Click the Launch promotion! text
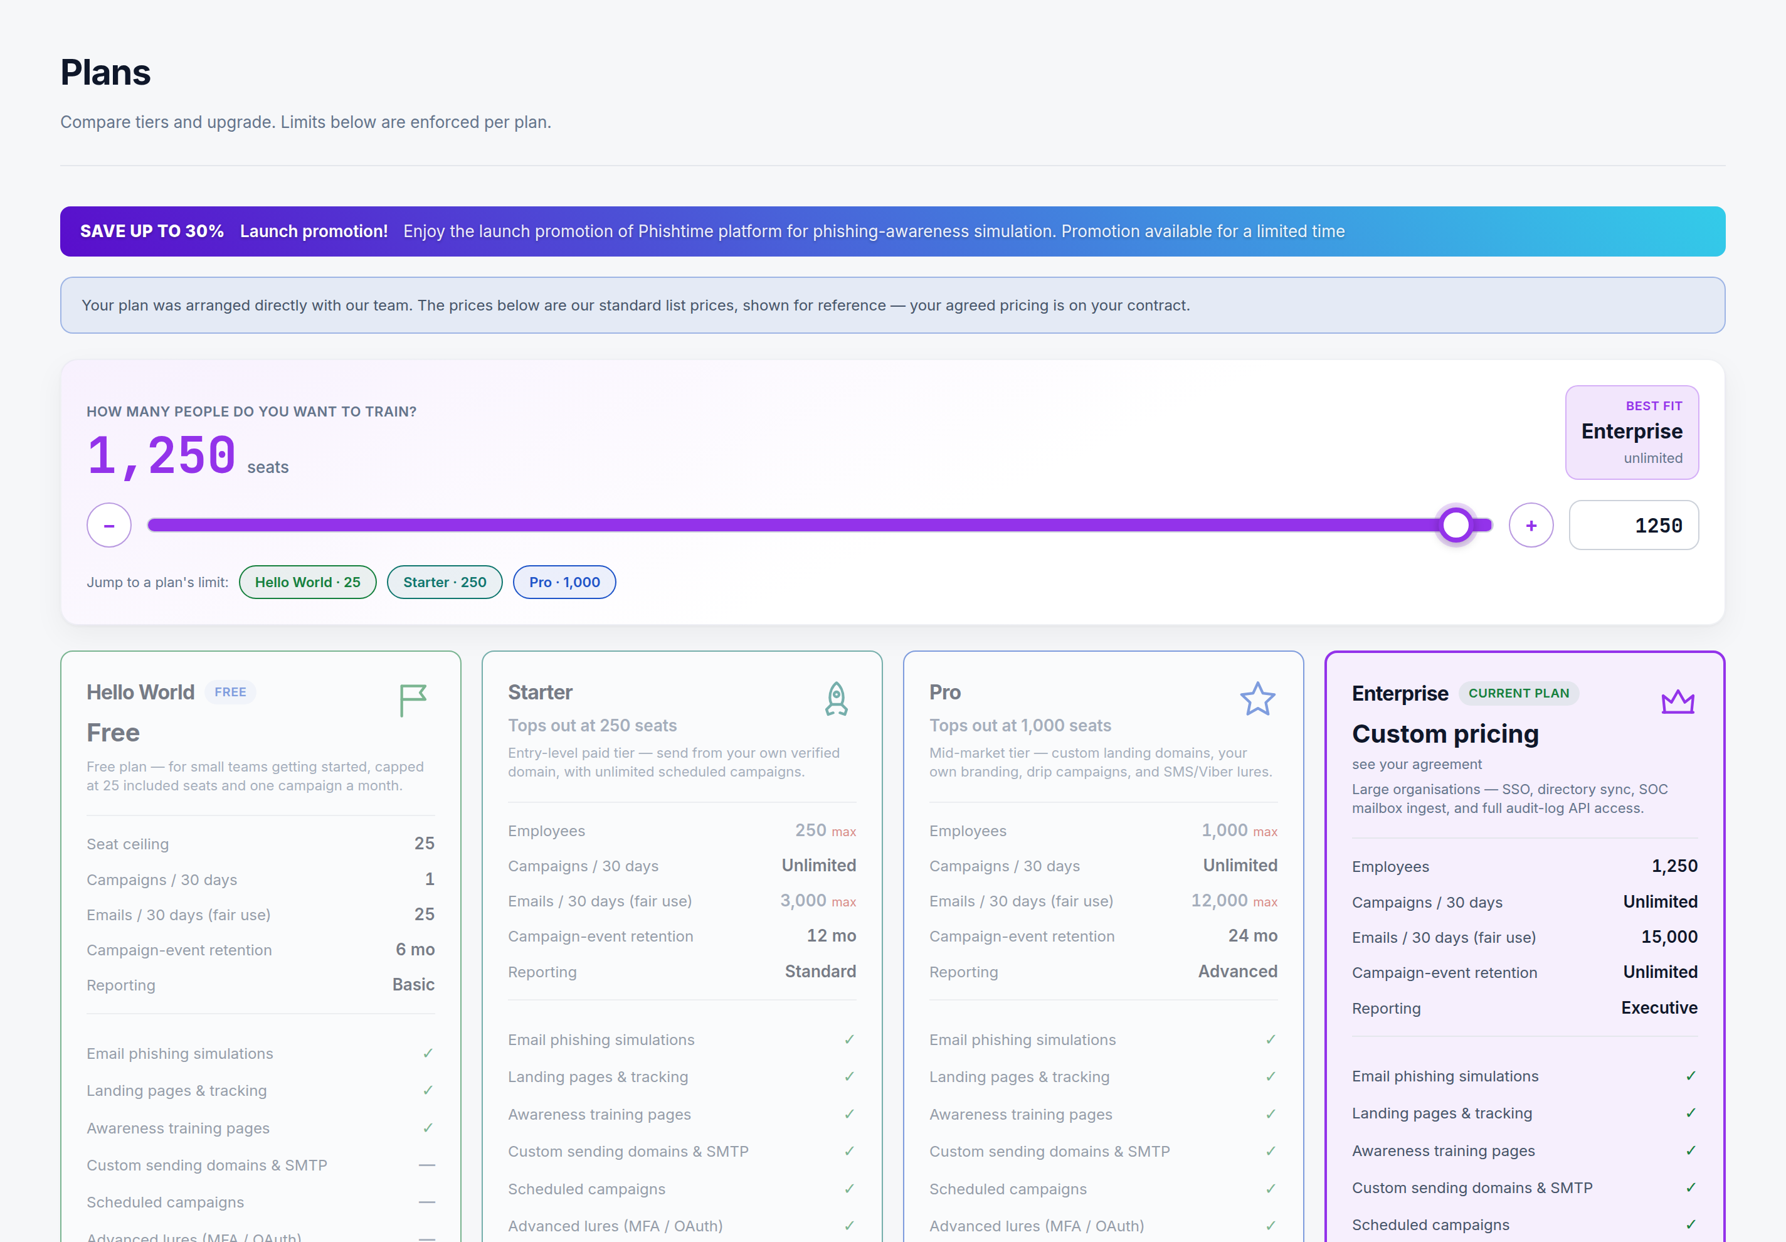 point(314,231)
